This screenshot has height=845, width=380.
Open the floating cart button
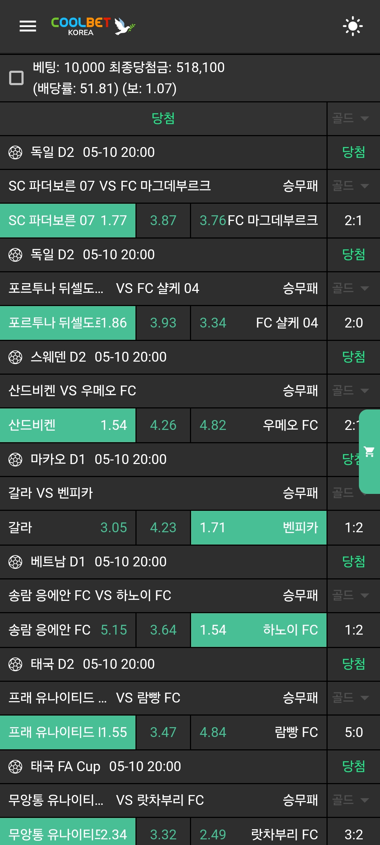tap(369, 451)
